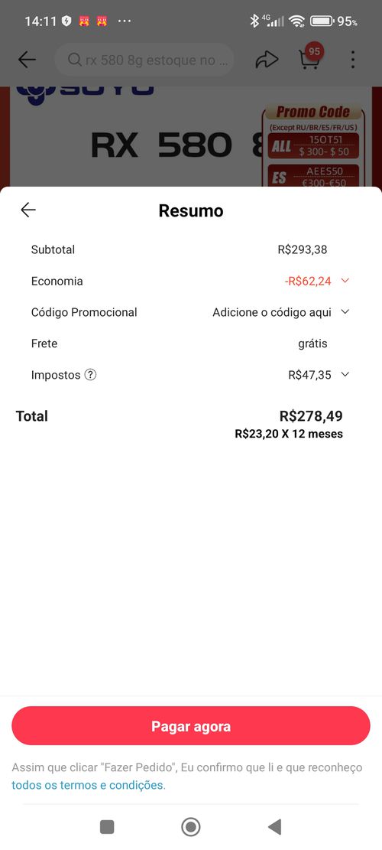Viewport: 382px width, 850px height.
Task: Tap the back arrow beside Resumo
Action: (28, 210)
